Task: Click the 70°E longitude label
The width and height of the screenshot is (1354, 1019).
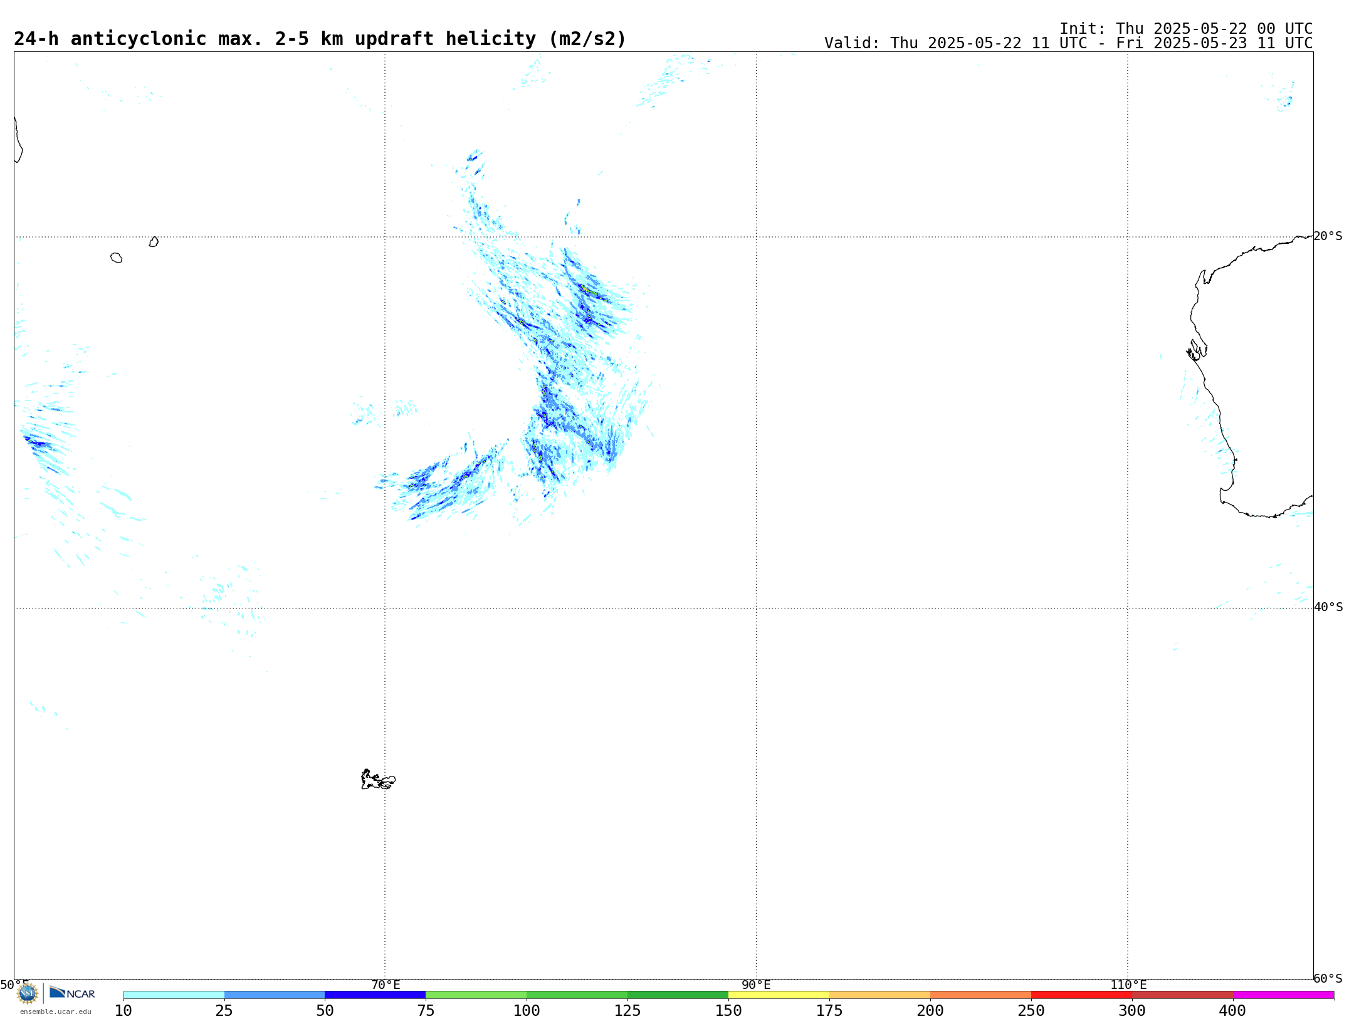Action: [386, 985]
